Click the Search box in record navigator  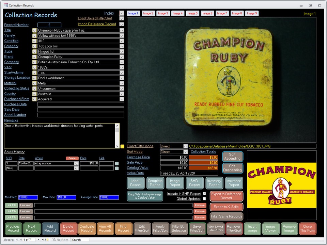click(x=80, y=240)
